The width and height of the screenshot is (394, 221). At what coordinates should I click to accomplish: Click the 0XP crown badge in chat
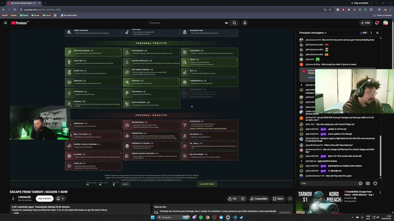364,33
